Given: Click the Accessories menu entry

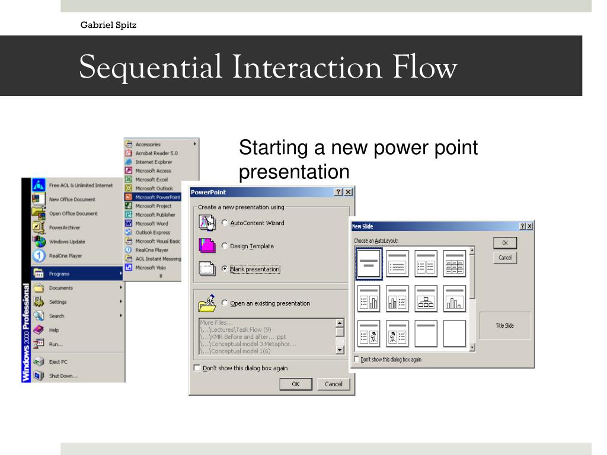Looking at the screenshot, I should 161,144.
